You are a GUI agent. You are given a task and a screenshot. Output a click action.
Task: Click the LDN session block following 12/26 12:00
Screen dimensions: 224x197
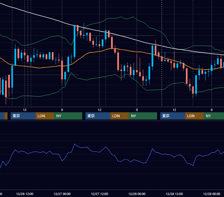pyautogui.click(x=45, y=116)
